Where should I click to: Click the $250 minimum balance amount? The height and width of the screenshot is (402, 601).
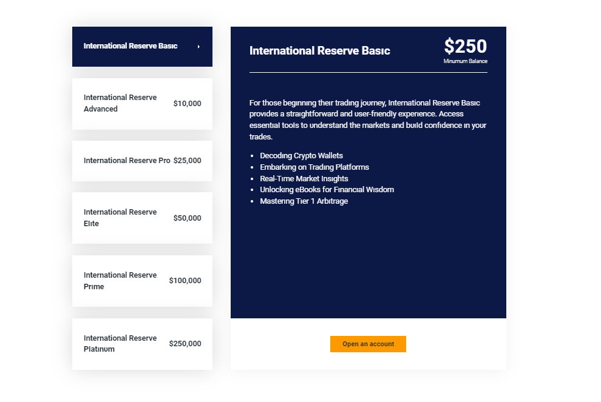coord(465,46)
